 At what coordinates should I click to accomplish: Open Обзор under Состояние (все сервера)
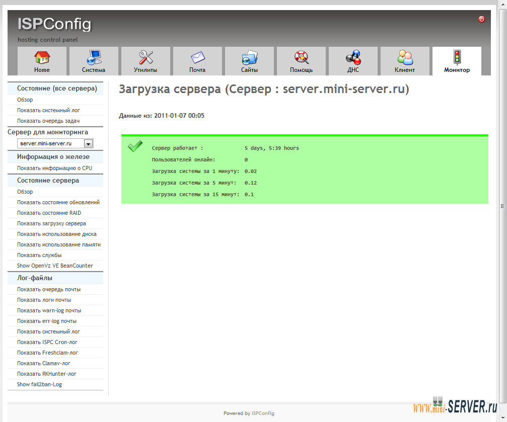25,100
